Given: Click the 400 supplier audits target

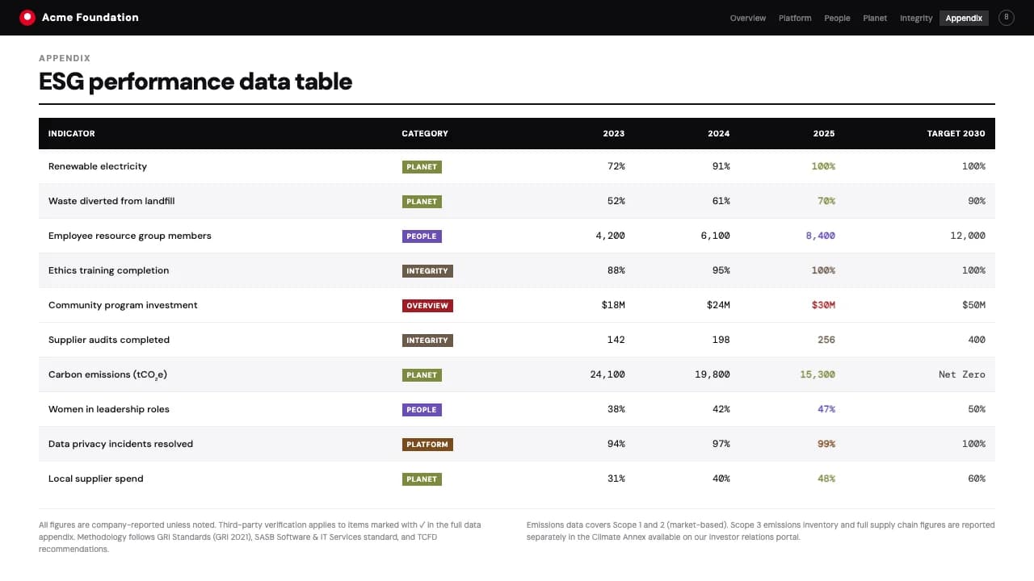Looking at the screenshot, I should (977, 340).
